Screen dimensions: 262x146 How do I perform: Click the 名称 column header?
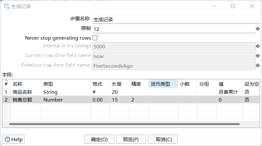[26, 84]
